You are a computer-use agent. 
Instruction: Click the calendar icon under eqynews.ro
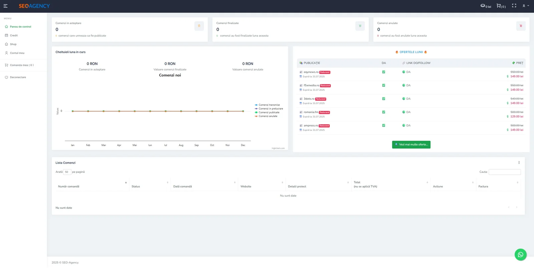click(x=301, y=77)
